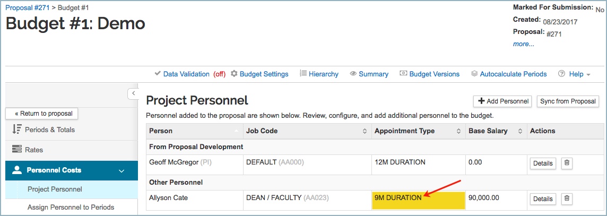Click the 0.00 base salary value
This screenshot has height=216, width=607.
point(475,162)
